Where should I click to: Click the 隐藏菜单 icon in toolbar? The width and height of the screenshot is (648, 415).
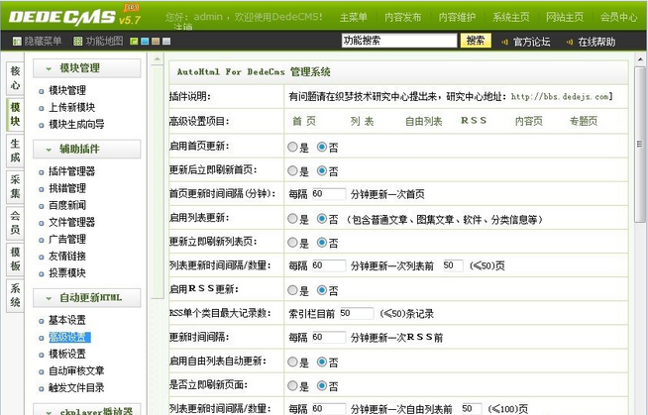[17, 42]
